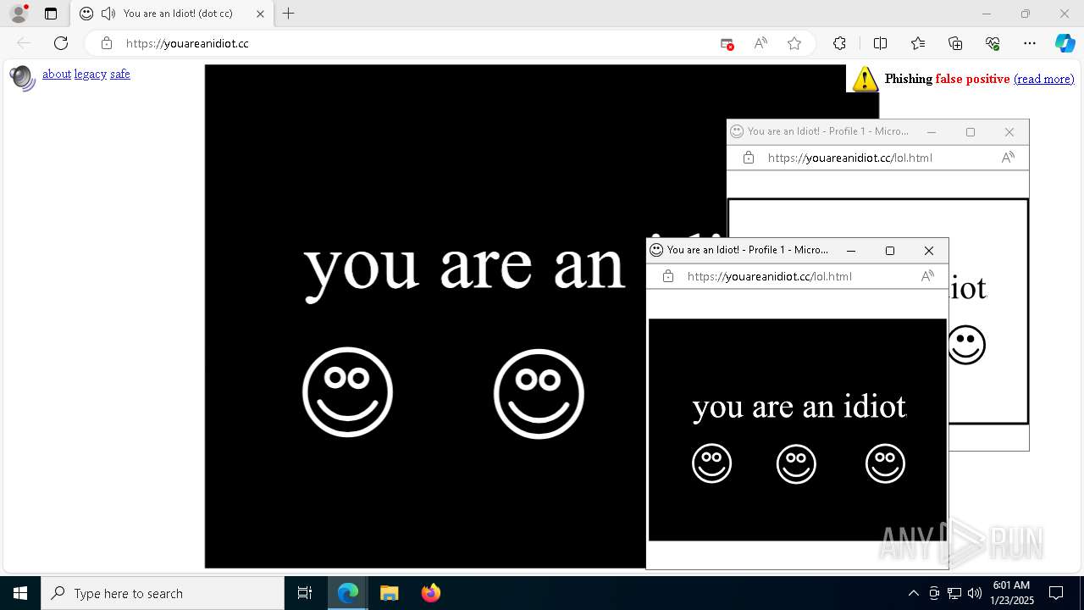This screenshot has width=1084, height=610.
Task: Open the 'safe' link
Action: click(120, 74)
